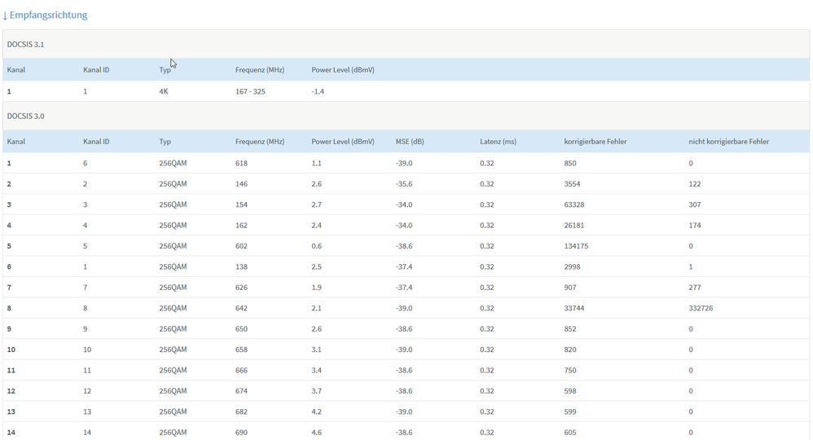Click frequency 682 cell
Viewport: 813px width, 440px height.
pyautogui.click(x=242, y=412)
